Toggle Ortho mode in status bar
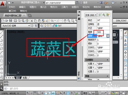Screen dimensions: 128x95 [x=39, y=93]
